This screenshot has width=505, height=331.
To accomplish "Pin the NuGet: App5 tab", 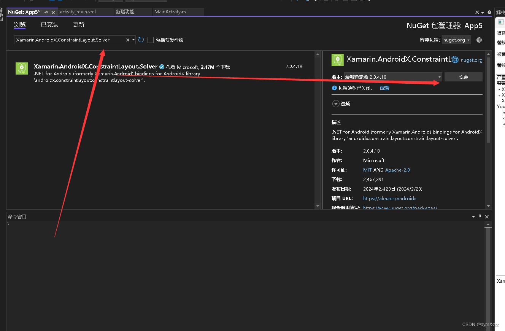I will coord(46,12).
